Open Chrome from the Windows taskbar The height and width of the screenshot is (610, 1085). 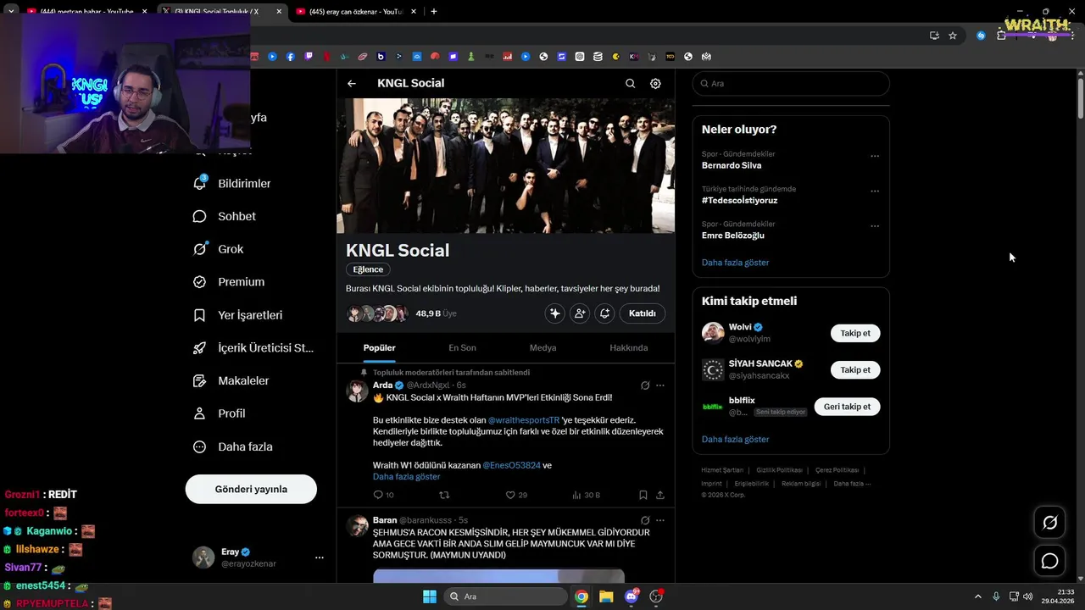581,596
